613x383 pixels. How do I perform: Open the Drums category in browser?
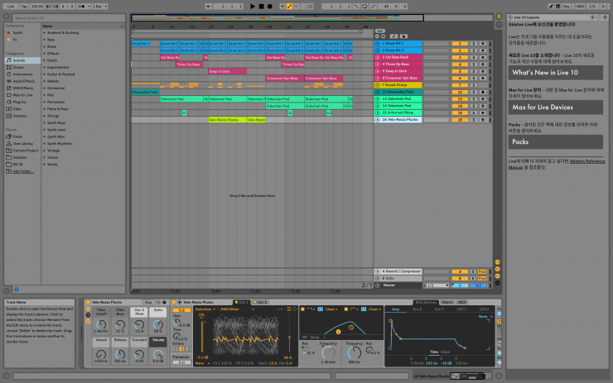click(17, 66)
